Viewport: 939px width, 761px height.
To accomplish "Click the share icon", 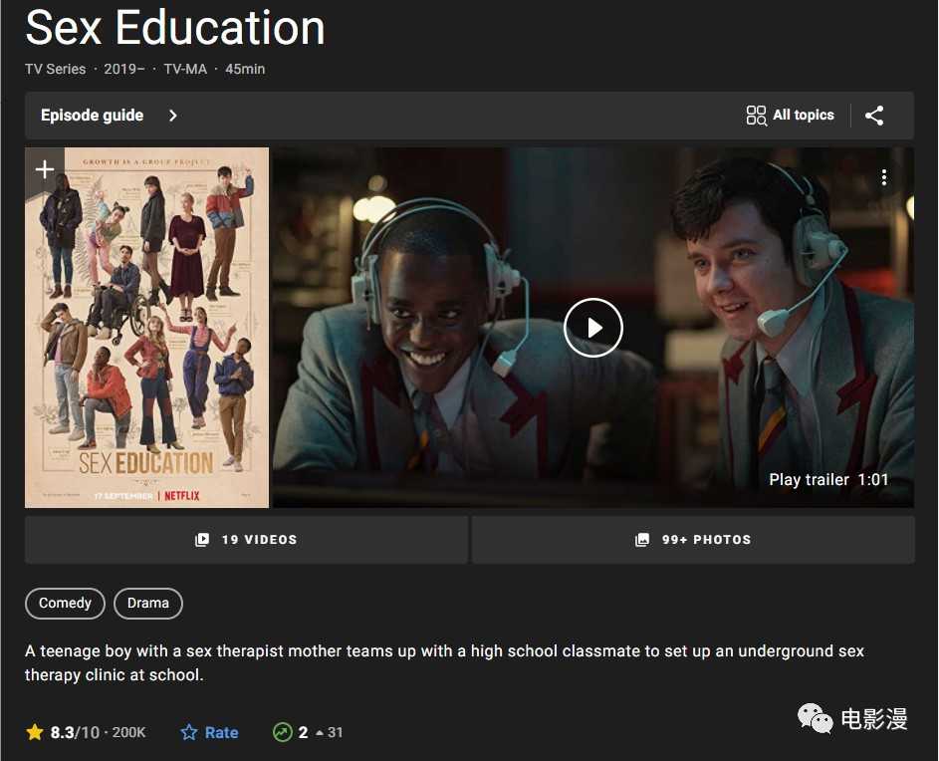I will (x=874, y=116).
